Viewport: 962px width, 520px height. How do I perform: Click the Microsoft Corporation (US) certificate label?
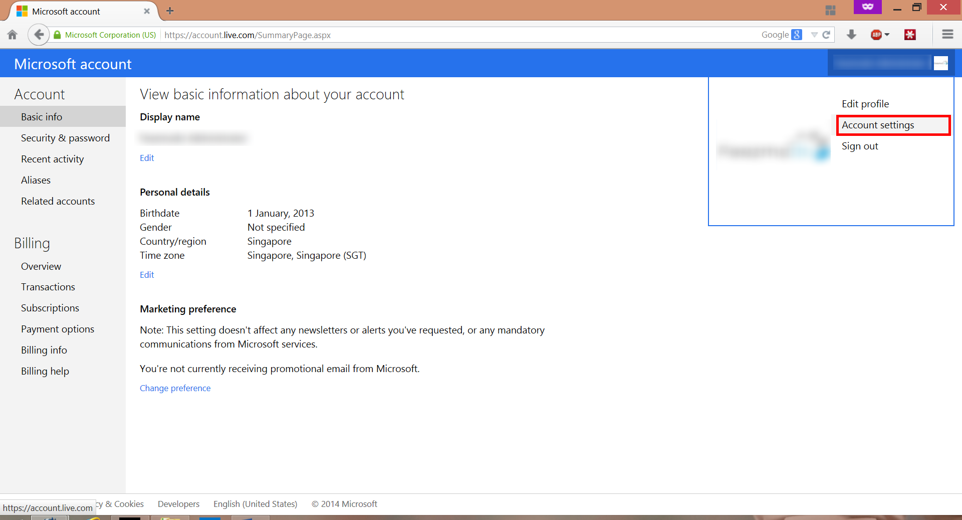click(110, 35)
